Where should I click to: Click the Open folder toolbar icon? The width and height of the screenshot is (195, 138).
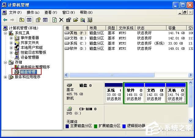75,20
